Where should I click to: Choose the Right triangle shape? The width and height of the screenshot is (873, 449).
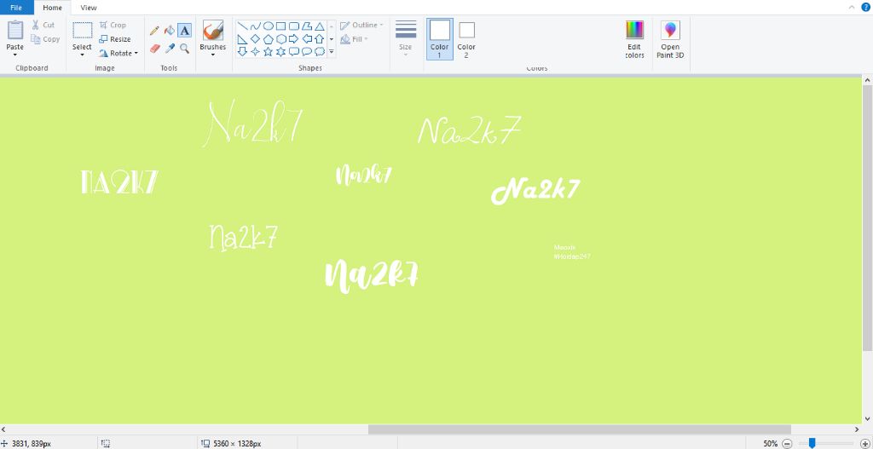click(242, 39)
